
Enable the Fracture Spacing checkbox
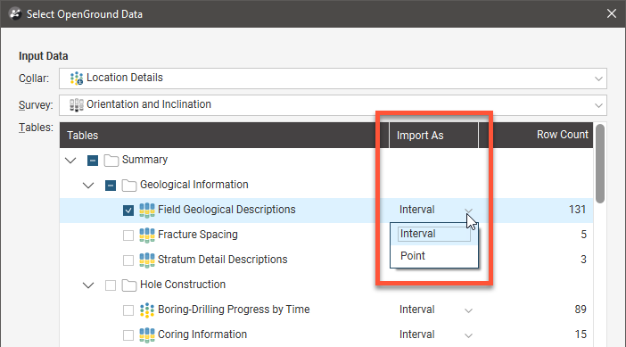coord(128,235)
